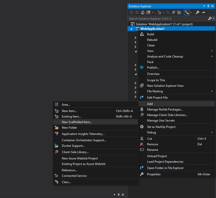This screenshot has height=198, width=216.
Task: Click the search magnifier icon
Action: point(210,18)
